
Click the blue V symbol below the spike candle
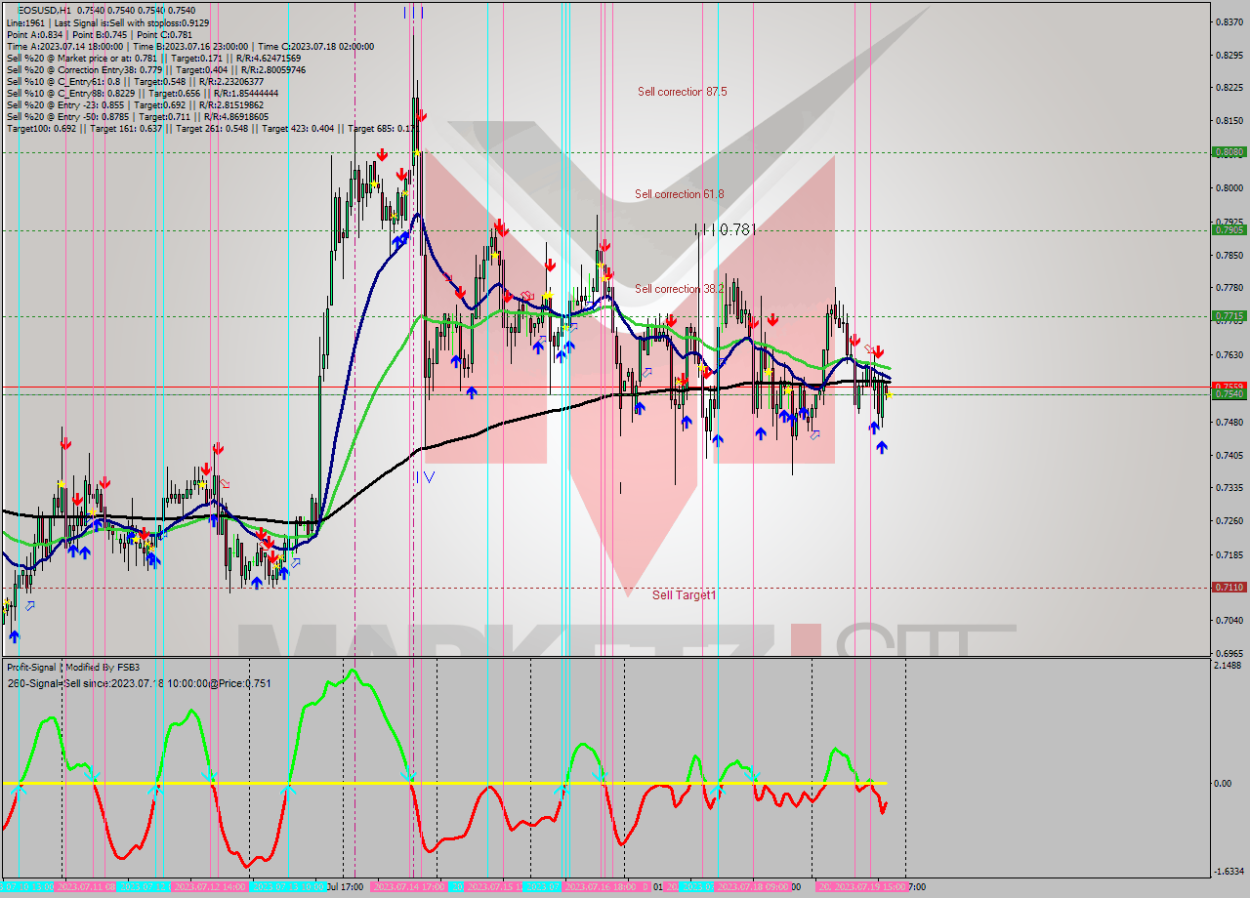tap(430, 477)
